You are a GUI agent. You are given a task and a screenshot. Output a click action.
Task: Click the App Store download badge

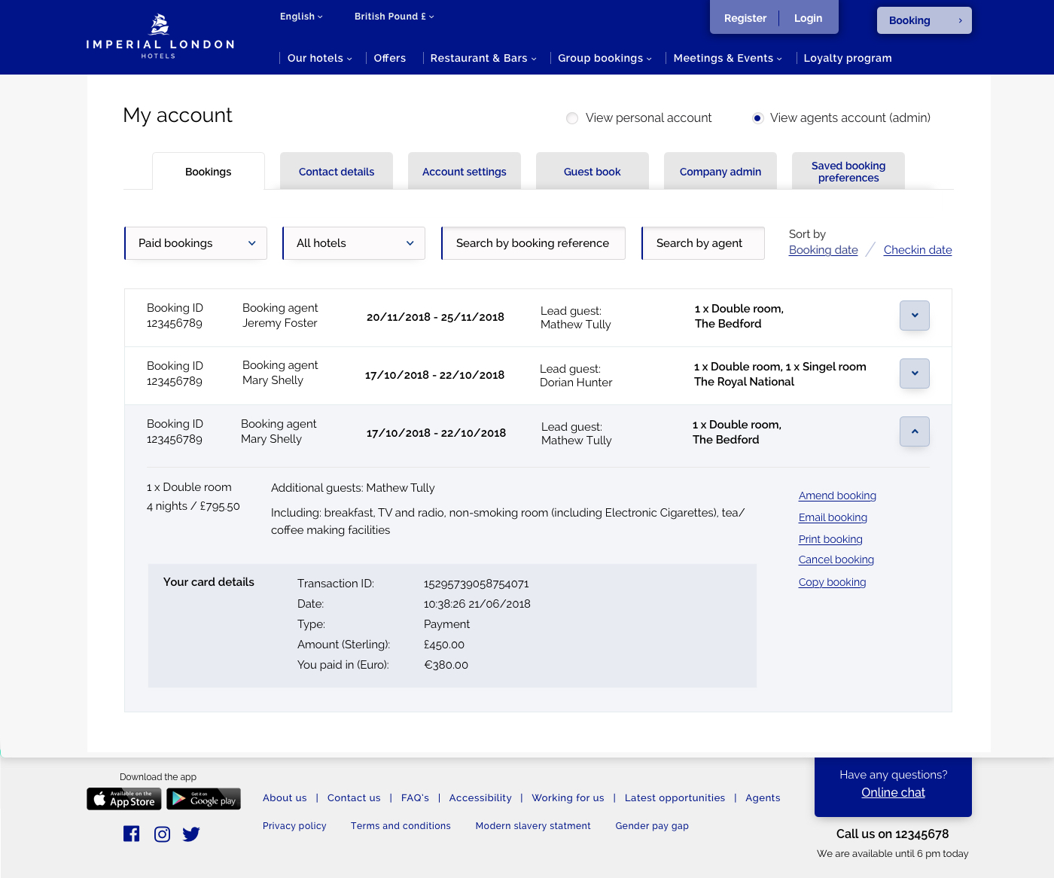[124, 799]
